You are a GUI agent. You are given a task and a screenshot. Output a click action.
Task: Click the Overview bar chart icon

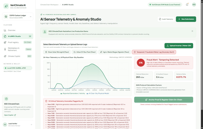5,30
